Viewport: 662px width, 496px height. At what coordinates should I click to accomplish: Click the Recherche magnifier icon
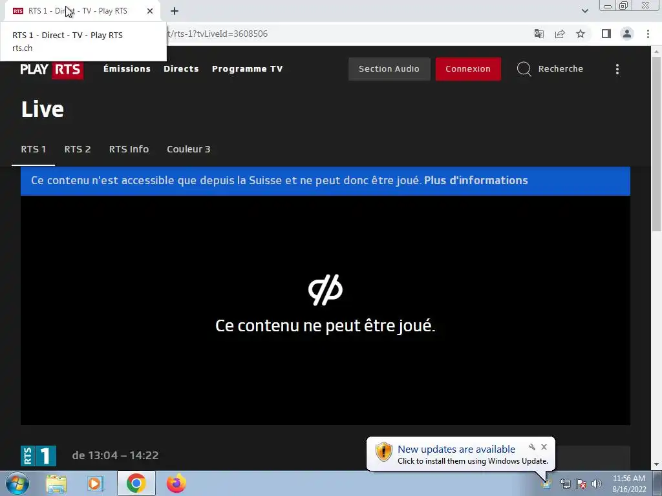point(524,68)
